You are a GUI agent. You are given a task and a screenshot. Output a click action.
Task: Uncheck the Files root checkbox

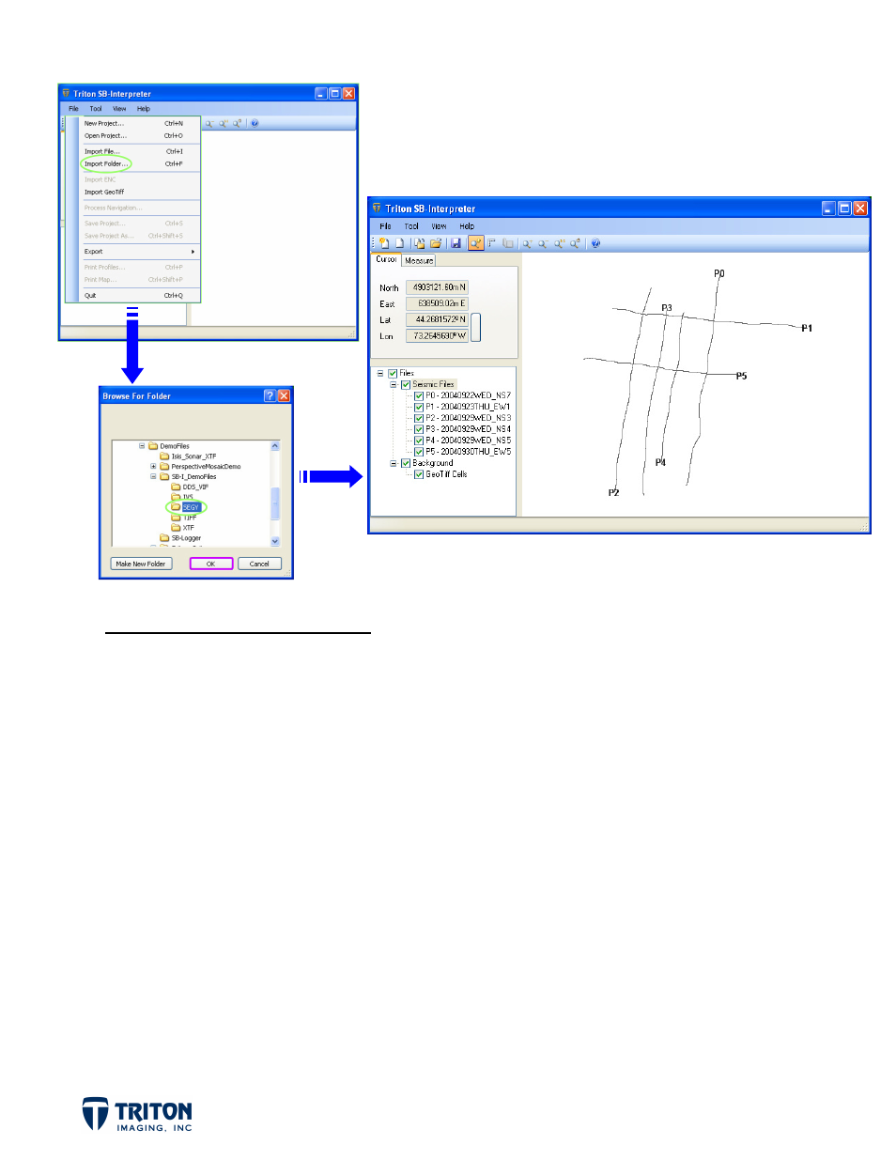tap(393, 373)
